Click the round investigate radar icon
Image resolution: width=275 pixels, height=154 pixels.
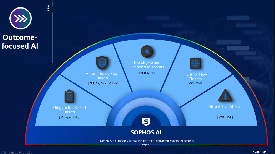(x=147, y=51)
